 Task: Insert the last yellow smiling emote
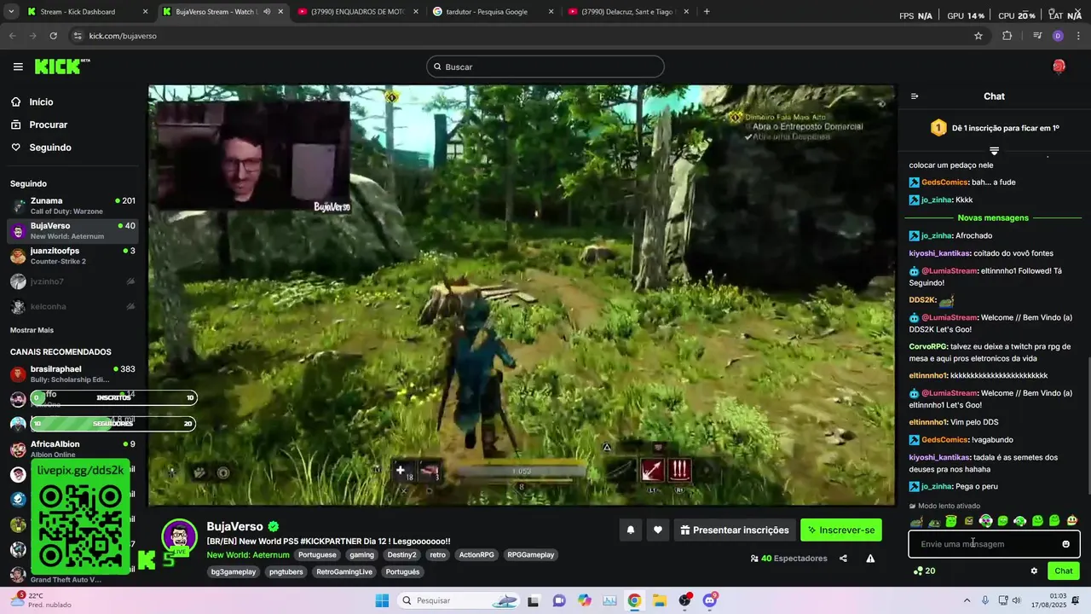[x=1072, y=521]
